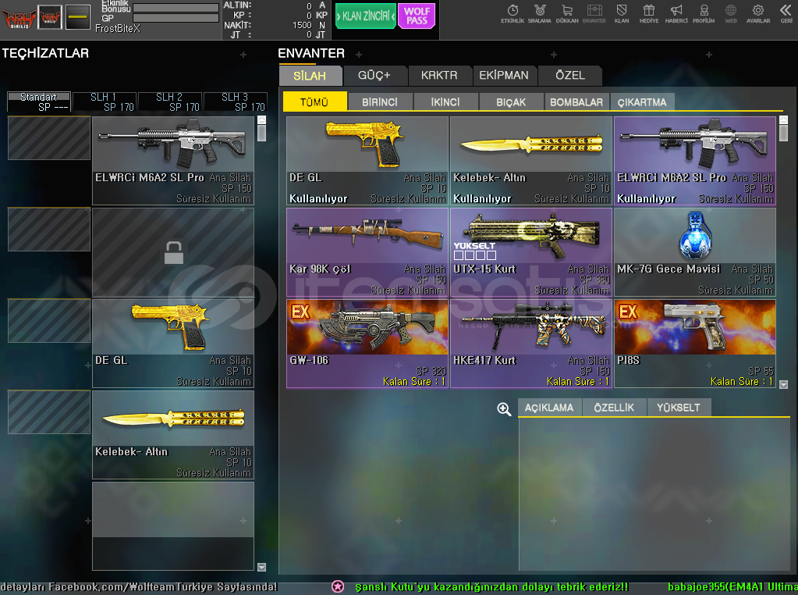This screenshot has height=595, width=798.
Task: Select the SLH 2 loadout slot
Action: 169,102
